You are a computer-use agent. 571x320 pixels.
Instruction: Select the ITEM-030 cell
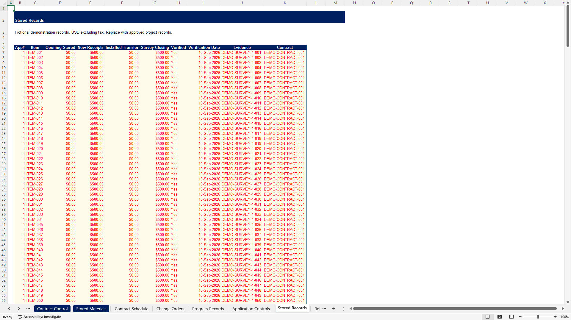click(x=35, y=199)
